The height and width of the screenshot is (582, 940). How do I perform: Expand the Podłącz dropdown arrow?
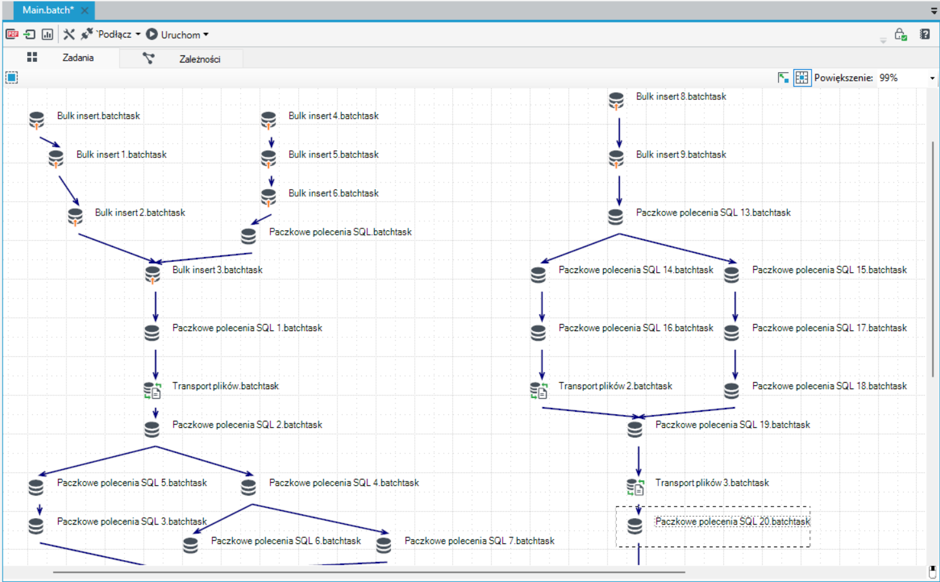coord(138,34)
